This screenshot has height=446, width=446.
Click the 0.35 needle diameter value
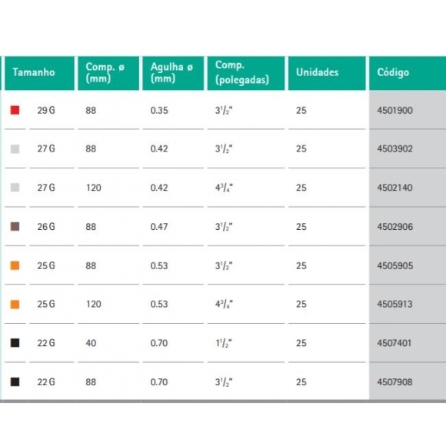pos(159,111)
